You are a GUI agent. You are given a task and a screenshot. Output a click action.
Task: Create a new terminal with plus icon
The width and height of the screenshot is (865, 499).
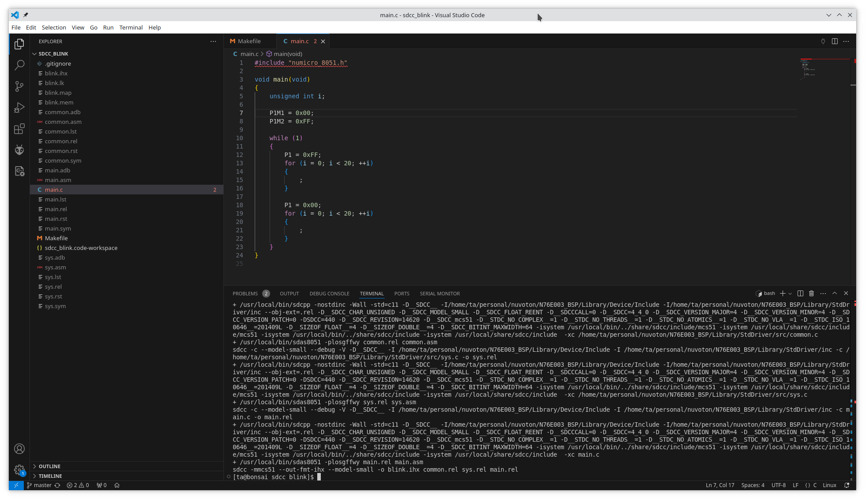point(783,294)
